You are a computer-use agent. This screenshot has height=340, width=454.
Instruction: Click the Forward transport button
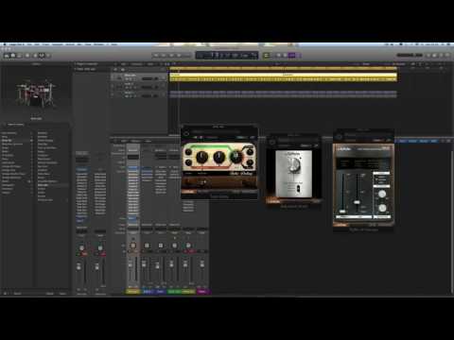pyautogui.click(x=164, y=56)
